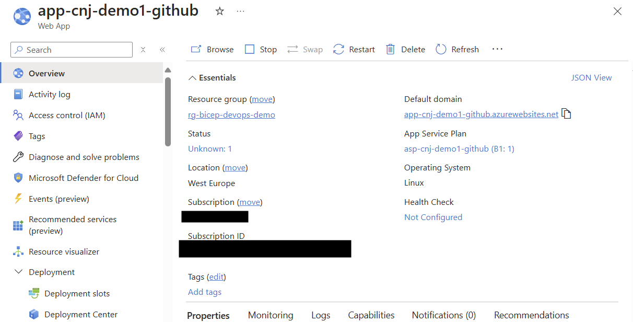The image size is (633, 322).
Task: Click move link next to Location
Action: tap(235, 167)
